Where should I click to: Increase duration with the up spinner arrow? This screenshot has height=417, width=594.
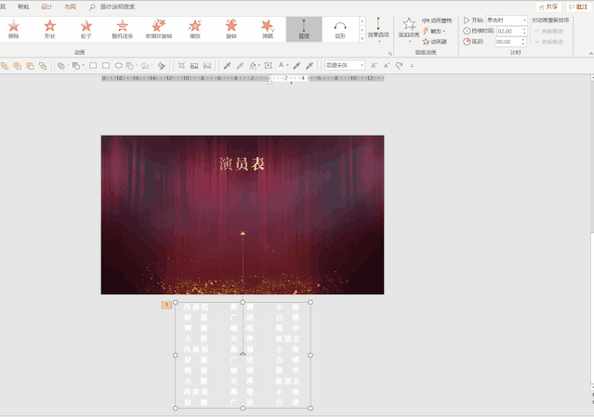click(x=524, y=29)
